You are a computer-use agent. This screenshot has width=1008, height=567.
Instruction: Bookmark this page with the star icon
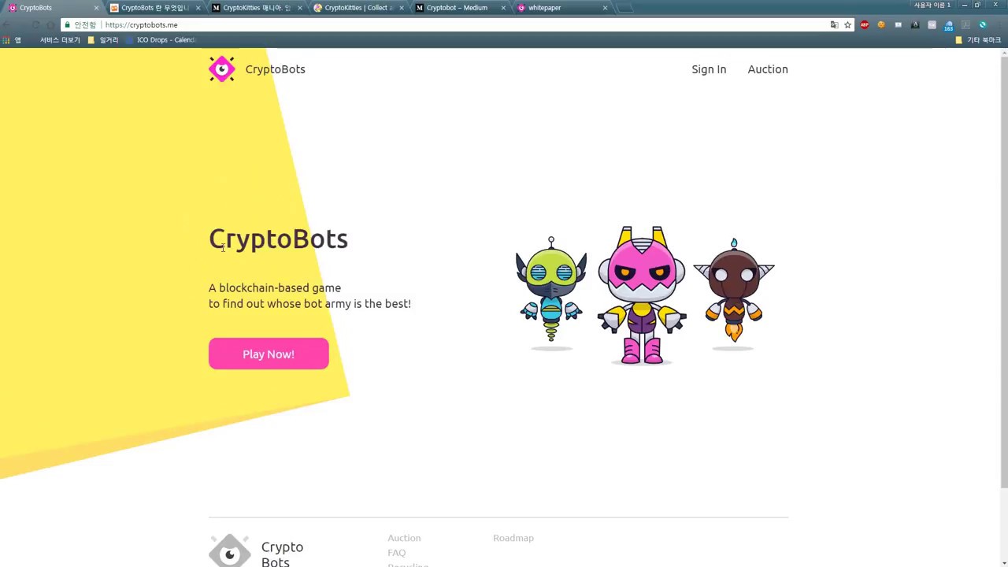pyautogui.click(x=847, y=25)
